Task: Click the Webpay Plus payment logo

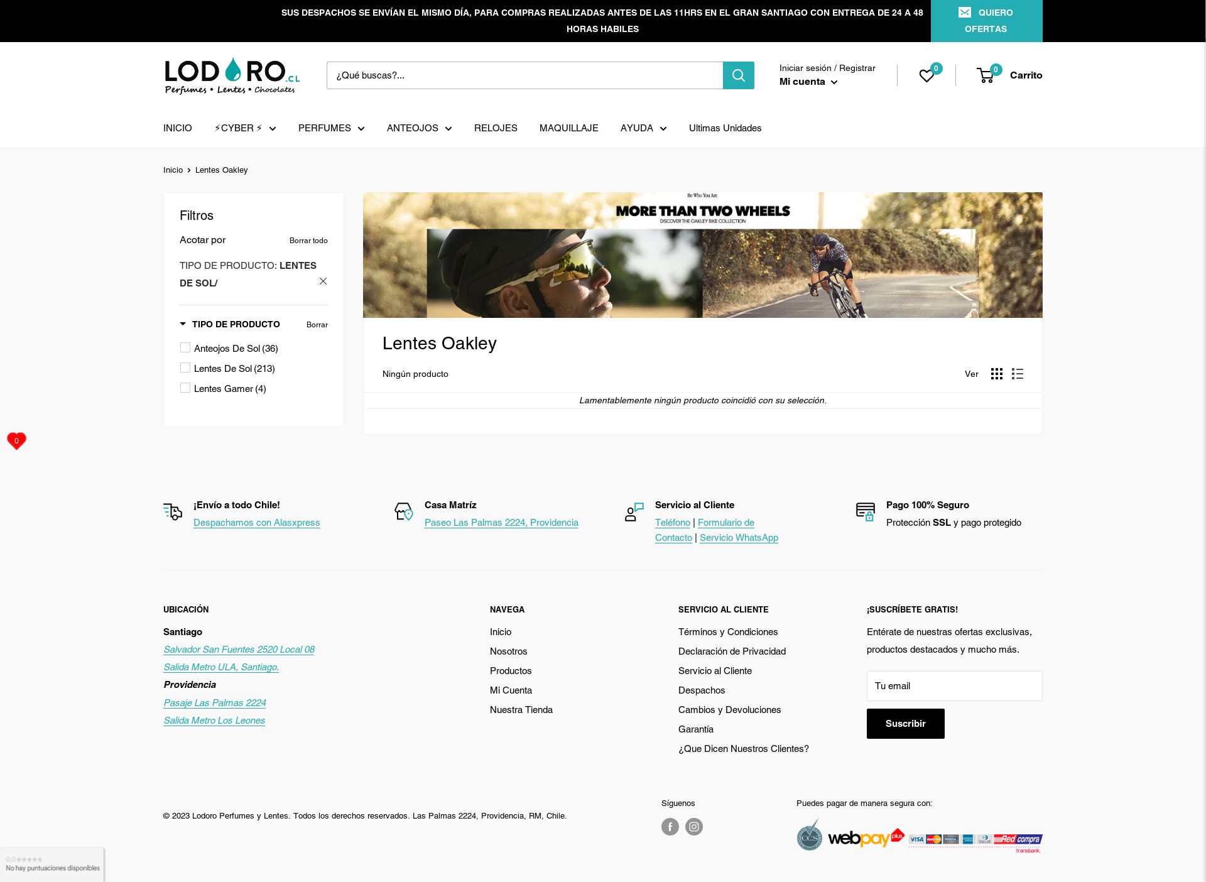Action: pyautogui.click(x=865, y=838)
